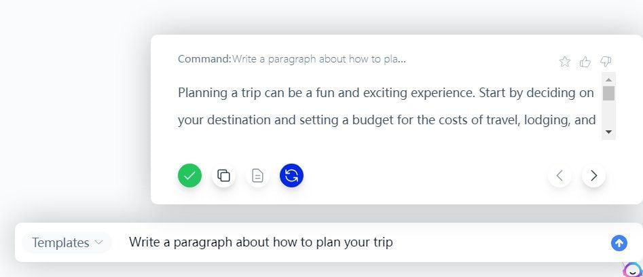The image size is (643, 277).
Task: Click the grey scrollbar thumb in the result box
Action: tap(608, 93)
